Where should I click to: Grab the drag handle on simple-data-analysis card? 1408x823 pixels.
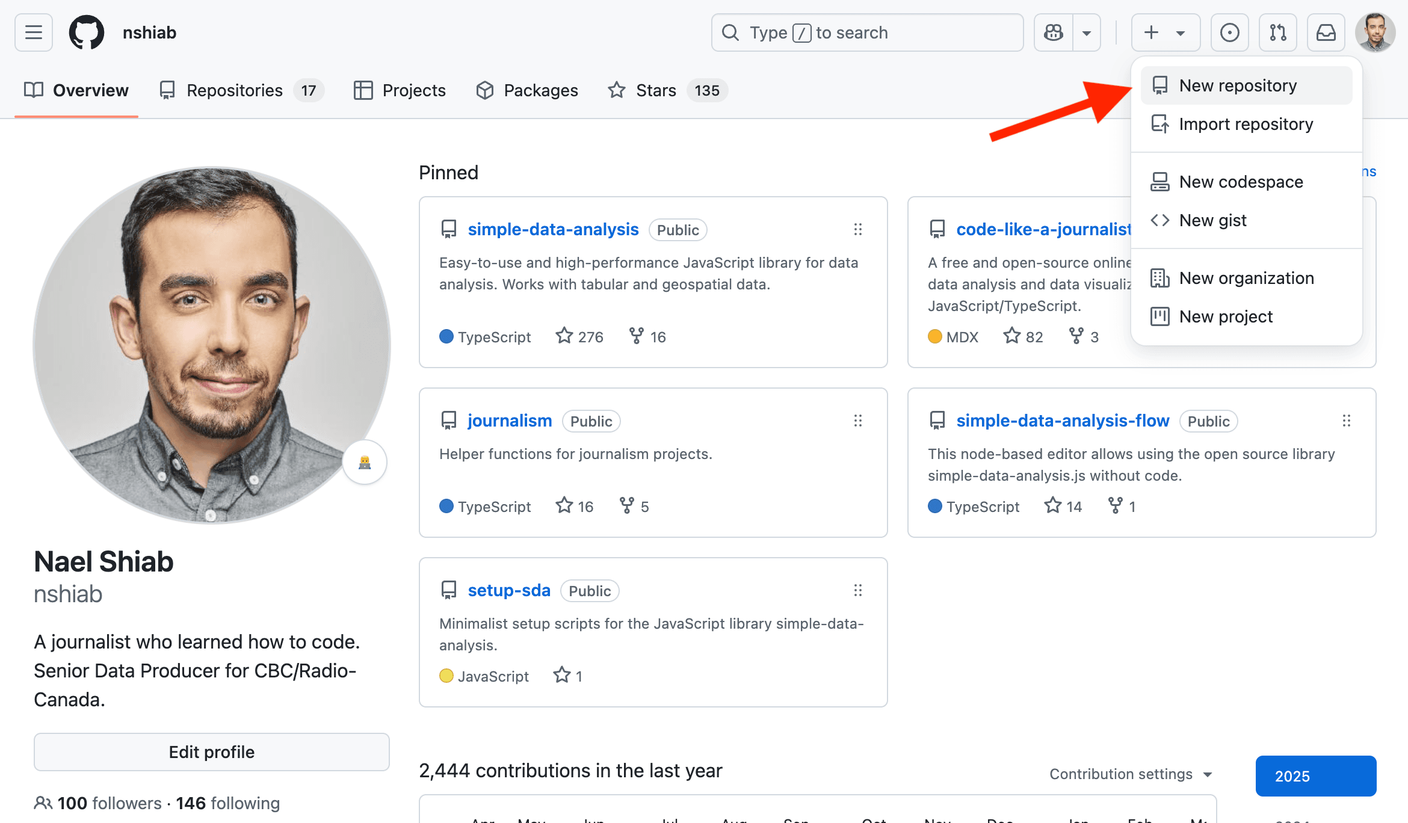[858, 229]
